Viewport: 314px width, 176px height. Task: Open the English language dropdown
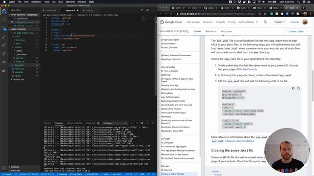(279, 22)
